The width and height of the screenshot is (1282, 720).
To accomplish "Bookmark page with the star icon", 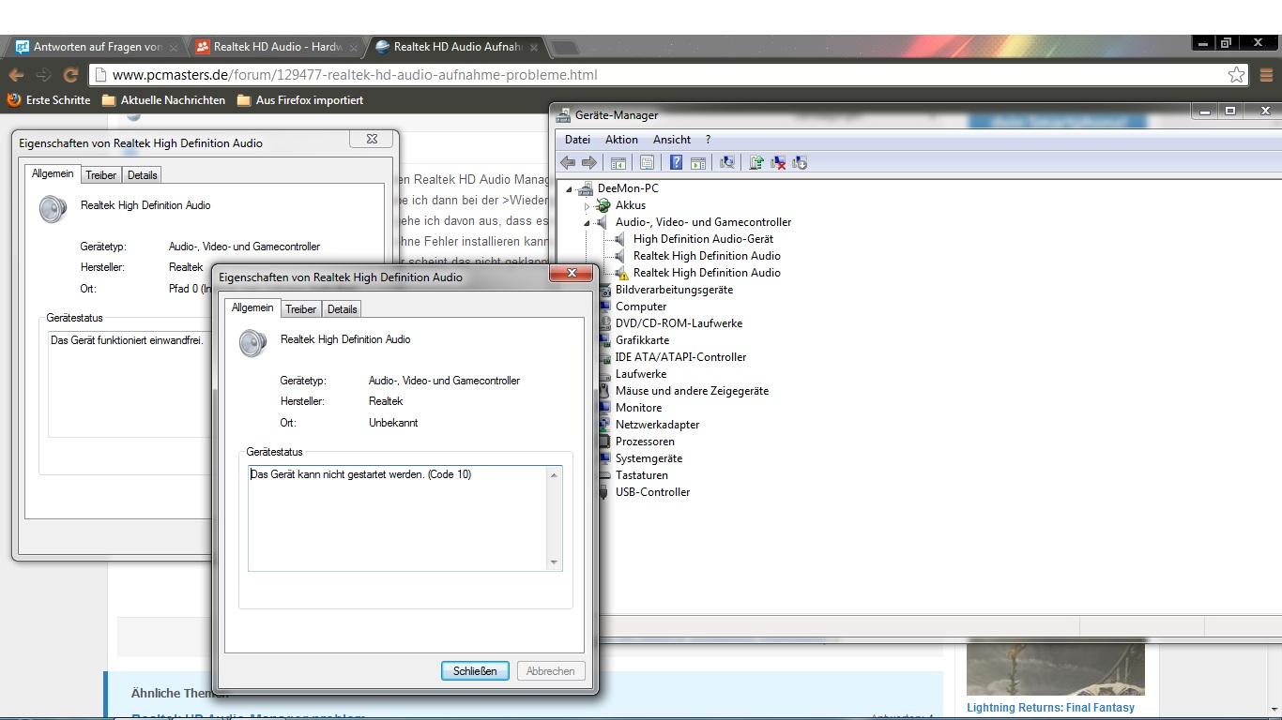I will tap(1236, 75).
